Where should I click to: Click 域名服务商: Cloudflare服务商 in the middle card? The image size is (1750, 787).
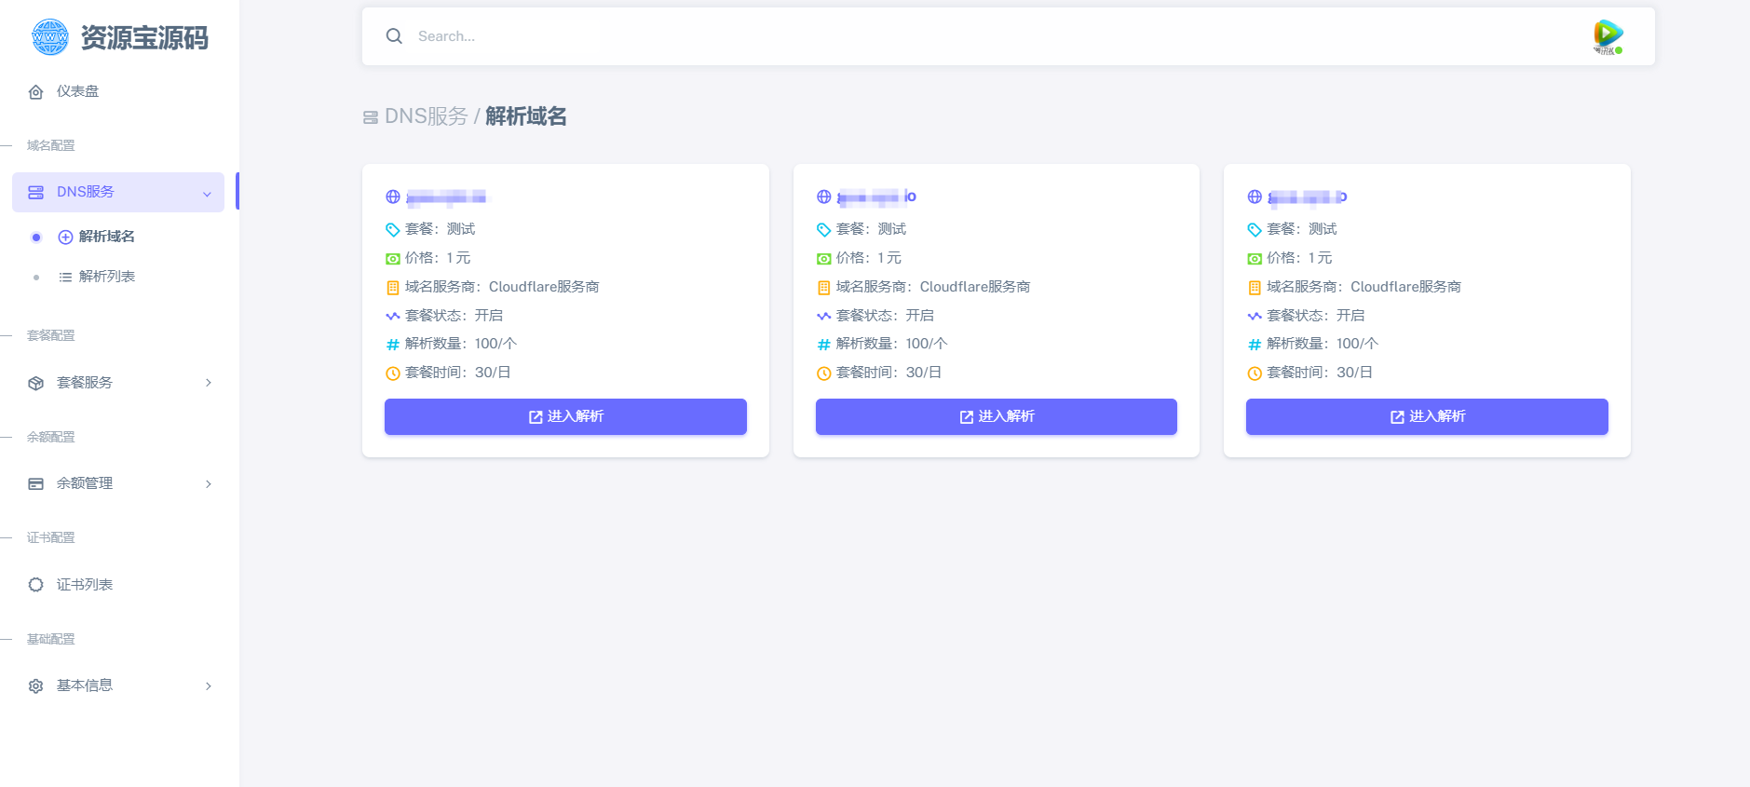click(933, 287)
